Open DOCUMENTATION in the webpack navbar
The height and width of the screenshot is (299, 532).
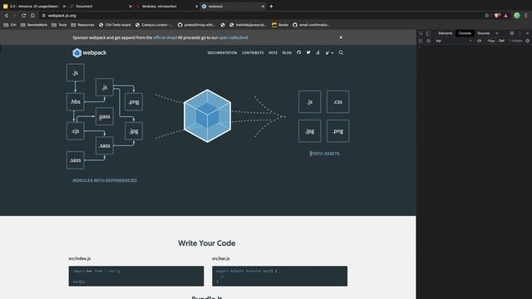222,53
